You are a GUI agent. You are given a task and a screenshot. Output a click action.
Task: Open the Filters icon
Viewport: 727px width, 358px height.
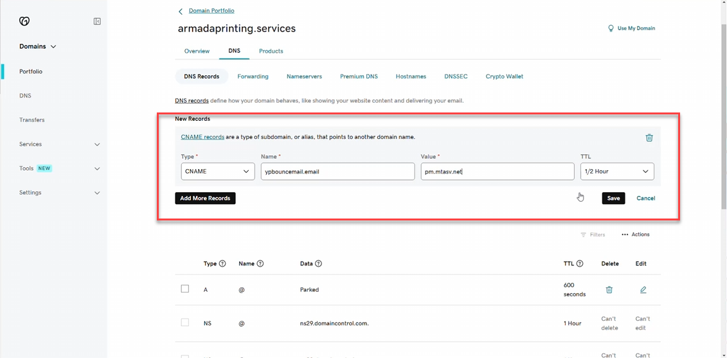click(583, 235)
